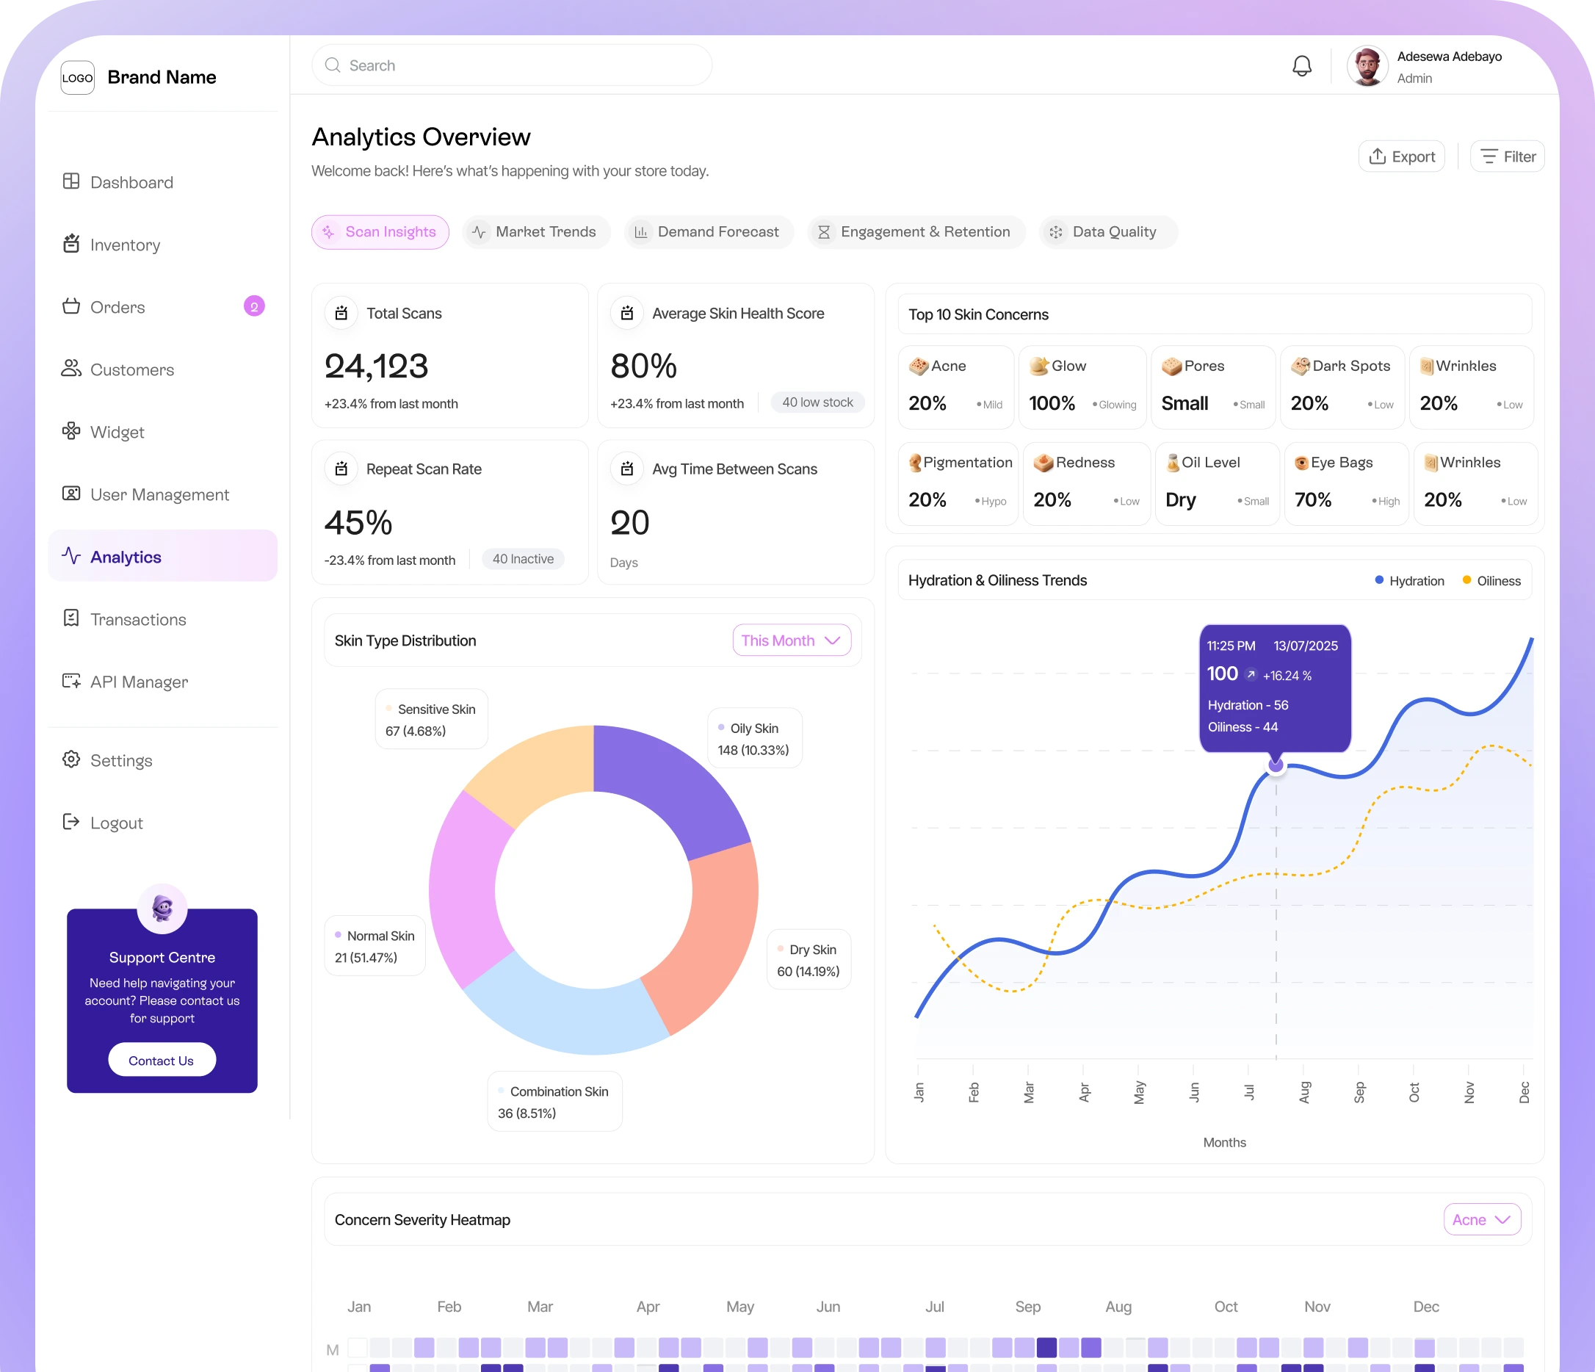Switch to Demand Forecast tab
Image resolution: width=1595 pixels, height=1372 pixels.
click(708, 232)
